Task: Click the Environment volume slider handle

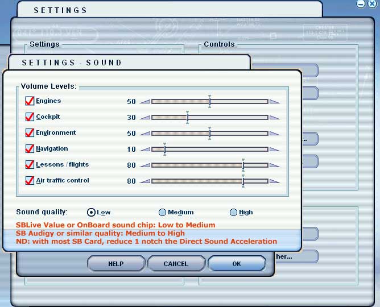Action: pos(210,134)
